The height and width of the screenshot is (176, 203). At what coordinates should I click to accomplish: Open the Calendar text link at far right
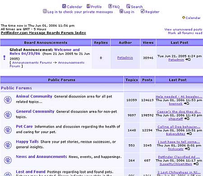[193, 18]
